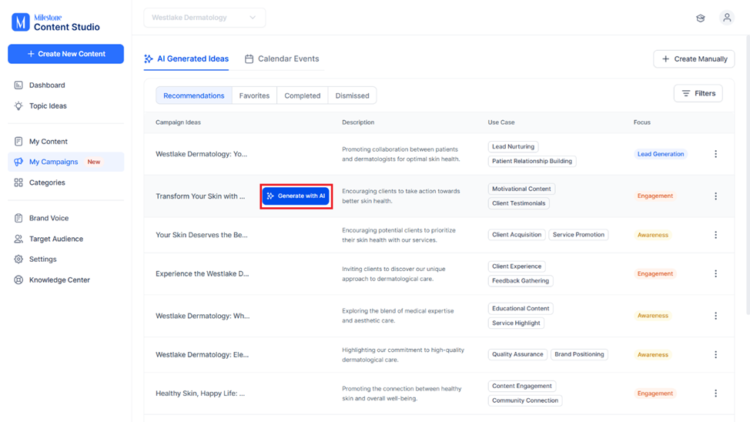Image resolution: width=750 pixels, height=422 pixels.
Task: Click Client Acquisition tag
Action: (x=517, y=235)
